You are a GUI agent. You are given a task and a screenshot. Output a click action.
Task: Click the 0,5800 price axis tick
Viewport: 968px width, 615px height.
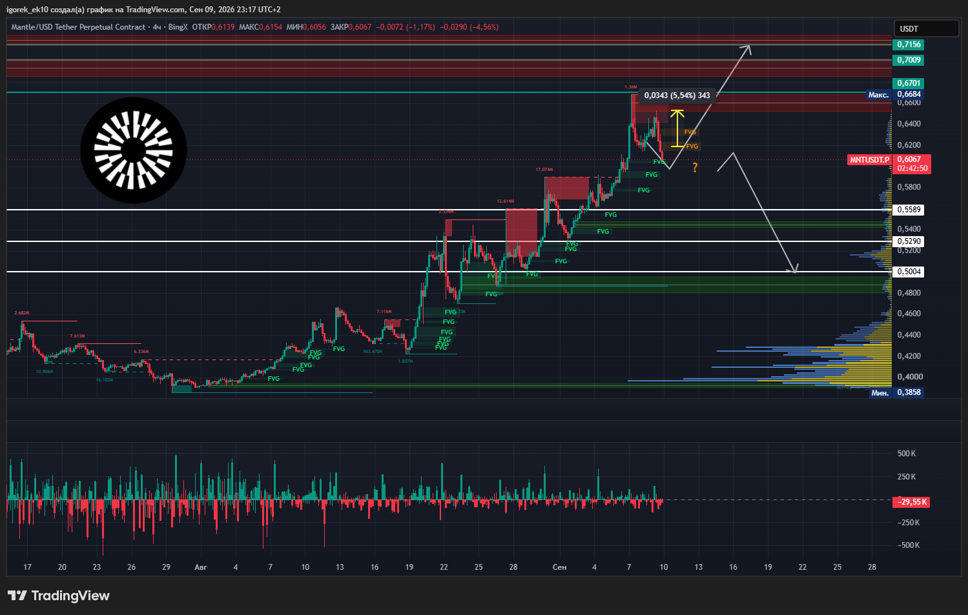point(909,187)
